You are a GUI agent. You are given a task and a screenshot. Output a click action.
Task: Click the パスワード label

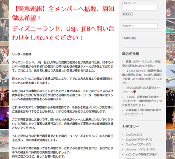[129, 3]
